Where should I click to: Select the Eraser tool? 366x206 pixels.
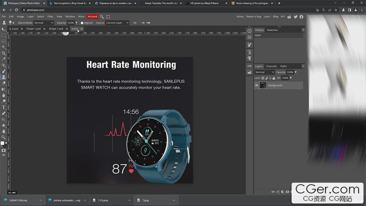coord(3,83)
